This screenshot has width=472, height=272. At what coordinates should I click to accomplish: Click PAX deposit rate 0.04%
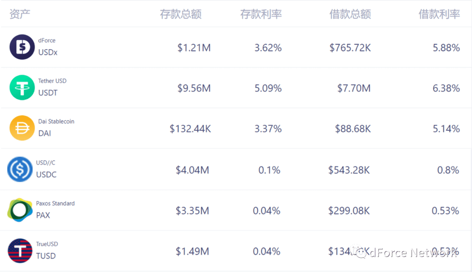[267, 211]
